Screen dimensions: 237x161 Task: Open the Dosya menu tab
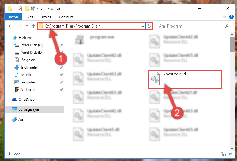13,17
